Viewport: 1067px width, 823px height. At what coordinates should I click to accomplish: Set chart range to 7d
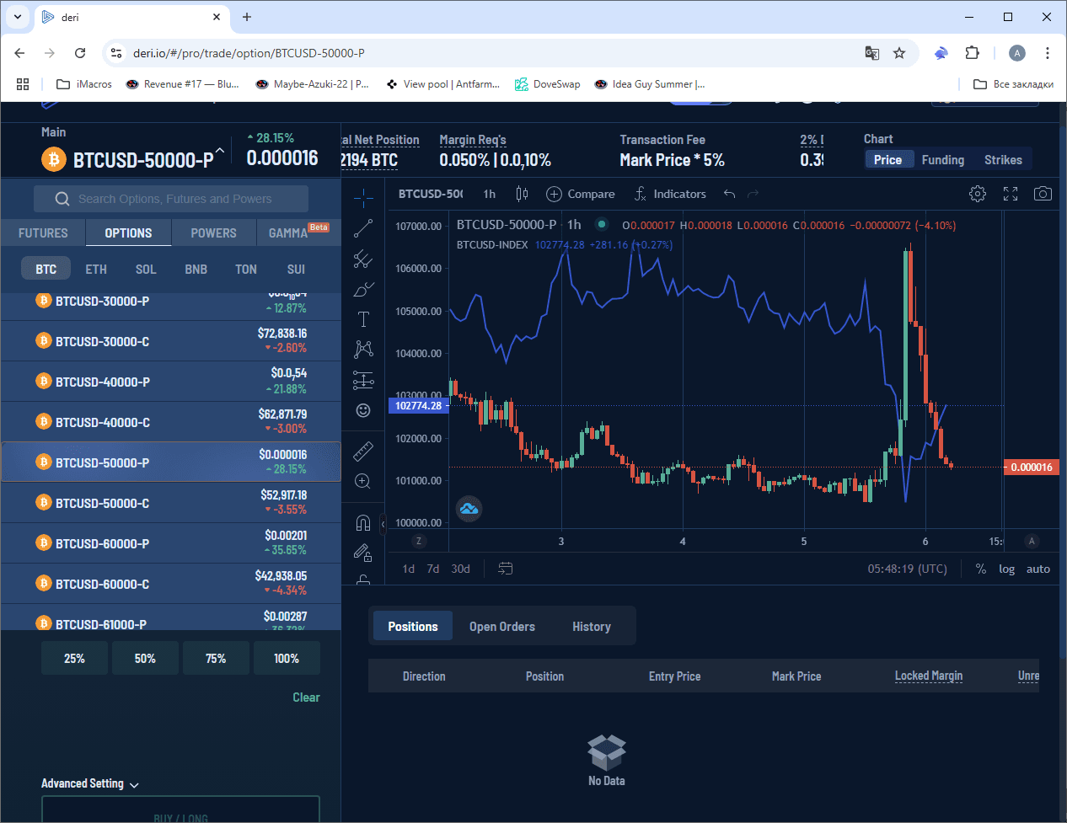coord(433,569)
